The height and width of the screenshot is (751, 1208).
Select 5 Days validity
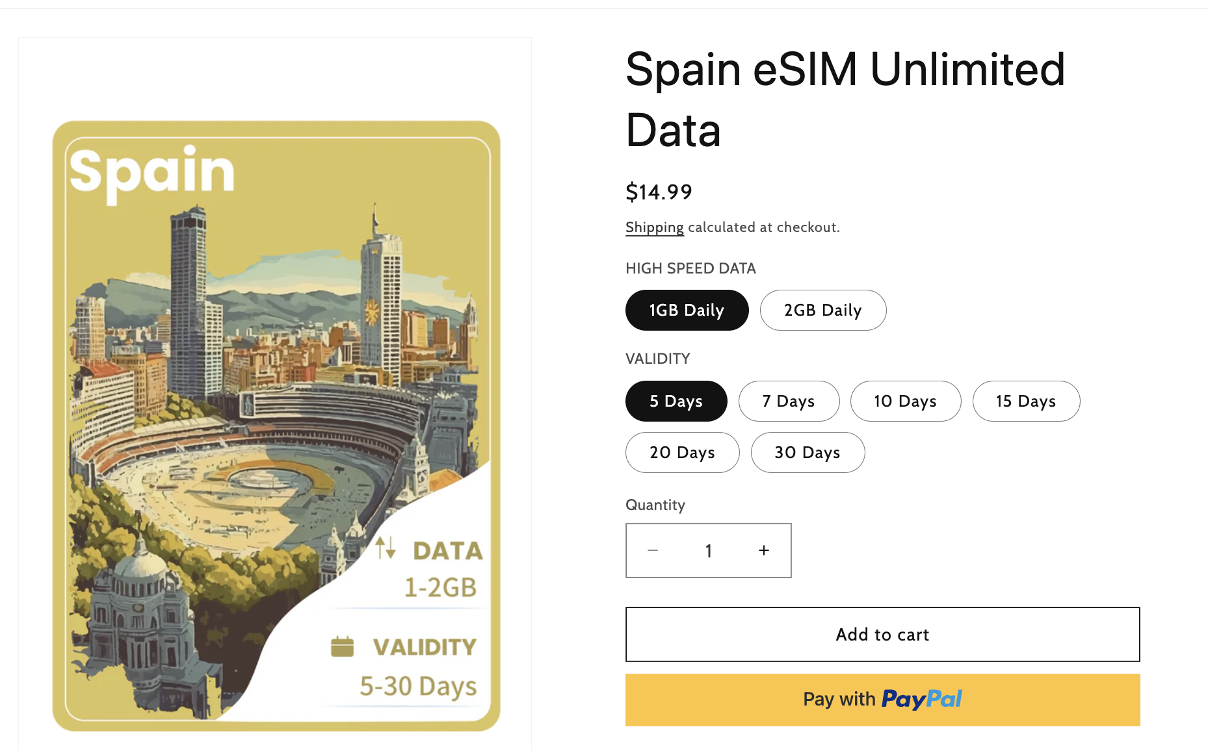[x=676, y=401]
